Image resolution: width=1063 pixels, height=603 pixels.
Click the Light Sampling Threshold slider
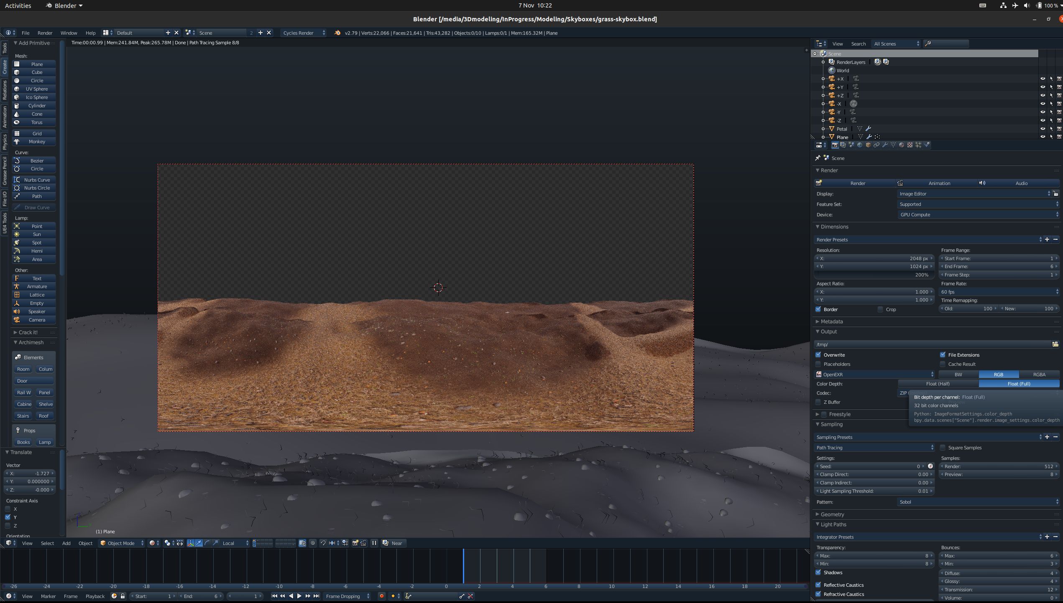coord(874,491)
